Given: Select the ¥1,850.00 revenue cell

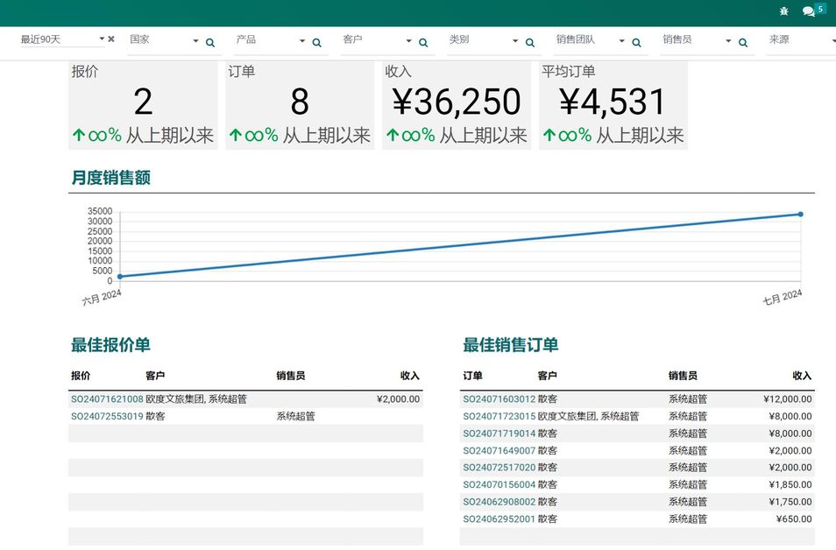Looking at the screenshot, I should pyautogui.click(x=790, y=484).
